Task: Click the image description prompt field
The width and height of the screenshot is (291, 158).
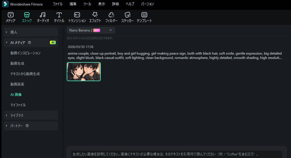Action: [176, 154]
